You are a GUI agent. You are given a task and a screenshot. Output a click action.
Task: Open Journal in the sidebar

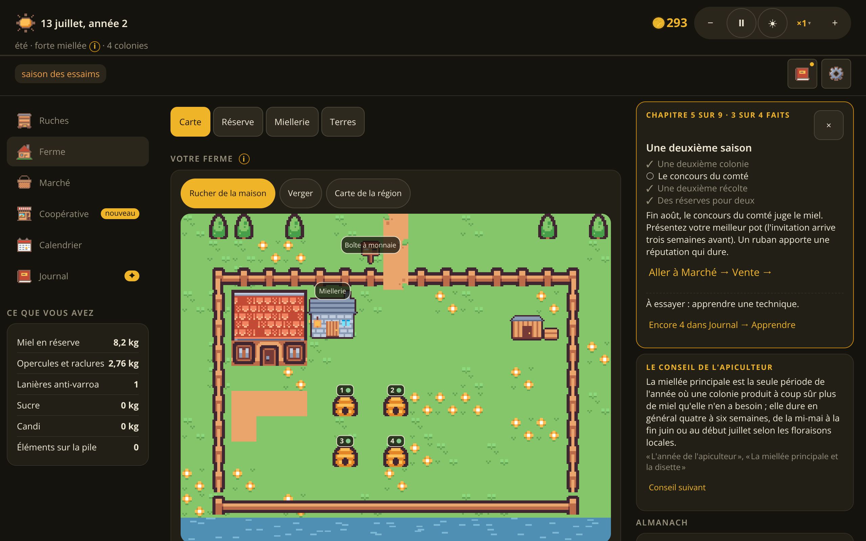(x=78, y=276)
